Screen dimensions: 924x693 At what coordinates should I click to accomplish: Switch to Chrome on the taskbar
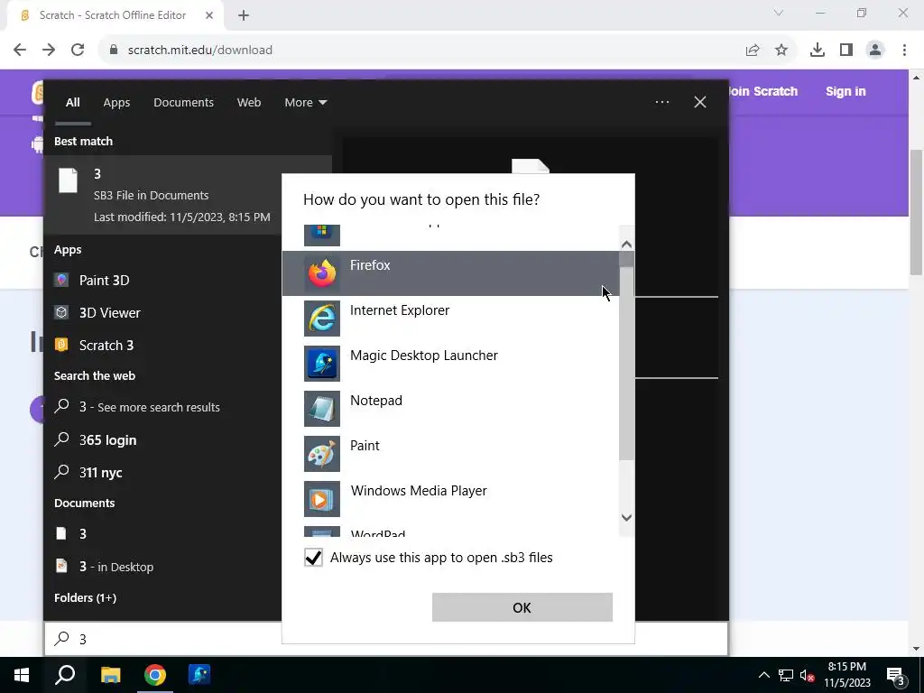[x=155, y=675]
